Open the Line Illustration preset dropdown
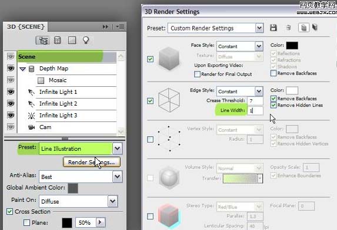 118,148
